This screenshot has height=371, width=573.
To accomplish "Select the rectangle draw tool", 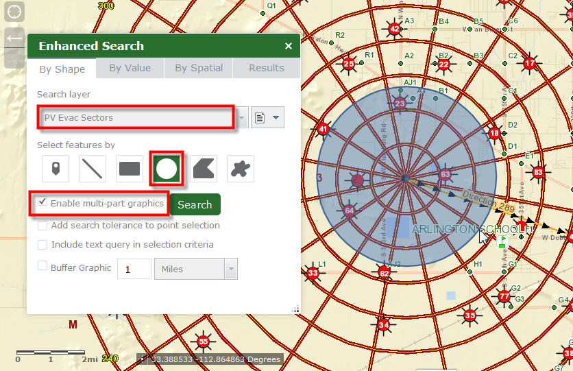I will click(x=130, y=169).
